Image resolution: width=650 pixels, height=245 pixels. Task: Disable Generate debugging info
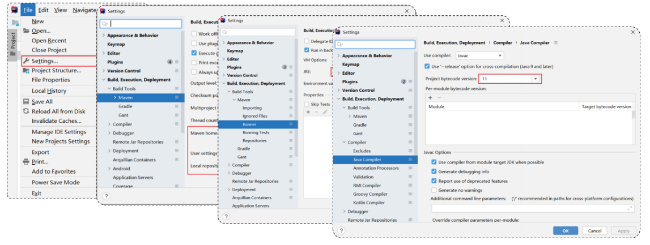[x=434, y=171]
